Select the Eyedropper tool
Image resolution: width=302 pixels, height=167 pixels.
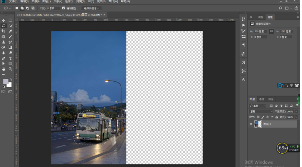click(x=10, y=31)
